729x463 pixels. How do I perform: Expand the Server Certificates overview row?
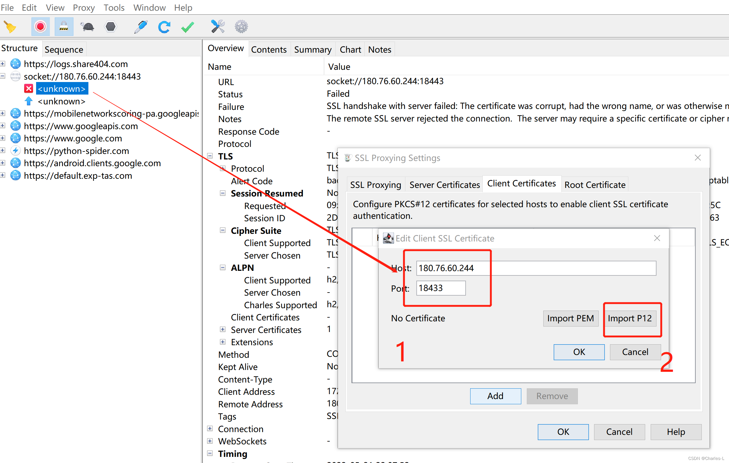point(223,330)
